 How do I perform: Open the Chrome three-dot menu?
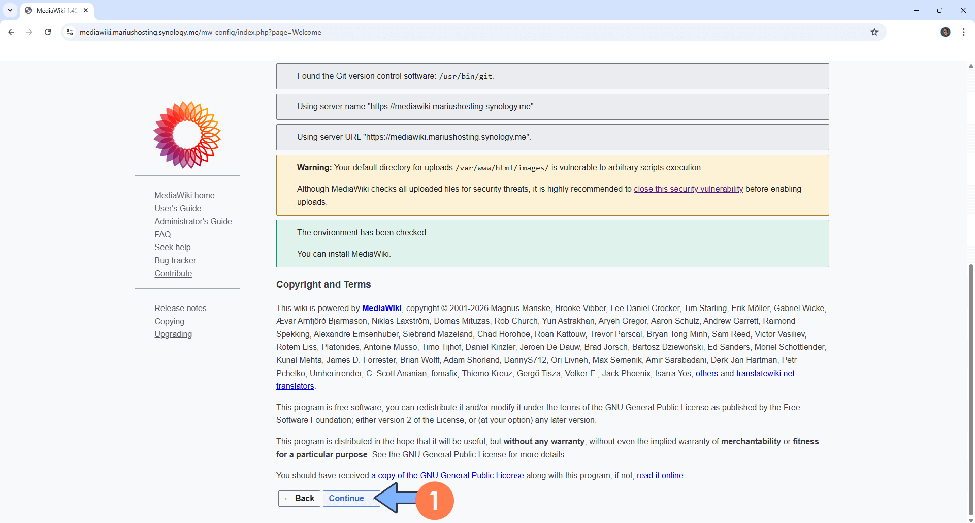[964, 32]
